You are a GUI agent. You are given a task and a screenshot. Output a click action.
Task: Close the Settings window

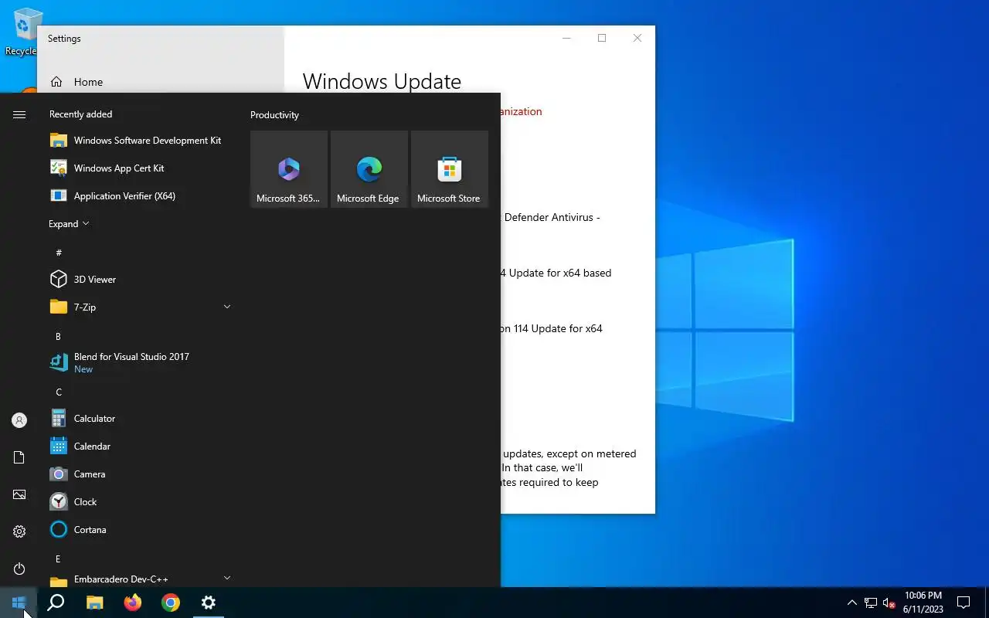pos(637,38)
